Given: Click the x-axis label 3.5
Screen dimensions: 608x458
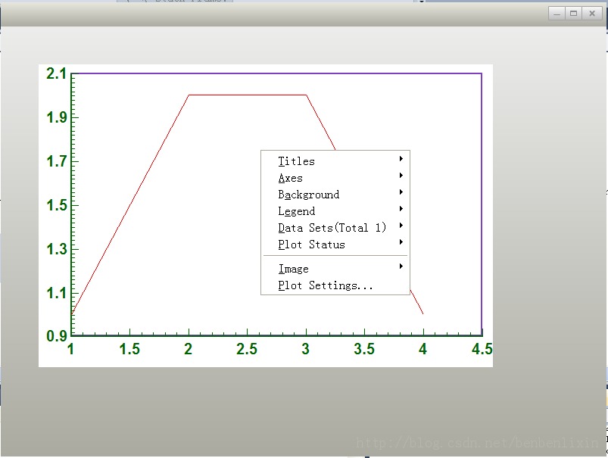Looking at the screenshot, I should pos(364,349).
